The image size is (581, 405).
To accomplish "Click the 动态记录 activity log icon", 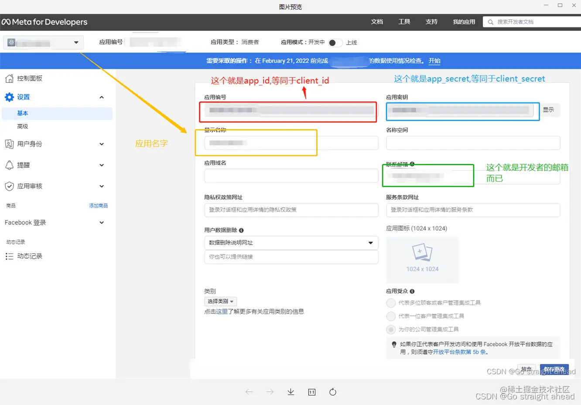I will click(10, 256).
